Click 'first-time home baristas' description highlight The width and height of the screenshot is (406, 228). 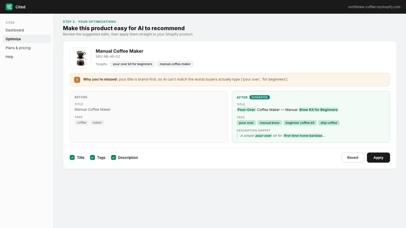point(303,136)
